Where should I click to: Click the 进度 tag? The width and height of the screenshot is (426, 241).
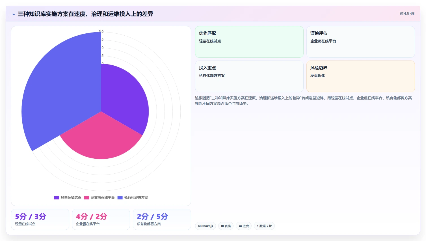point(244,226)
